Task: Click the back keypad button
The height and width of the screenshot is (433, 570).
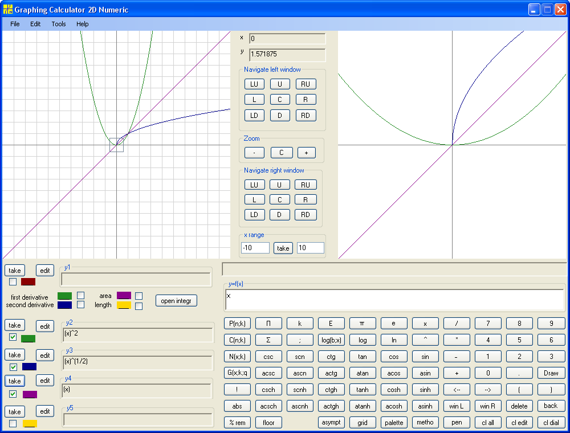Action: (551, 406)
